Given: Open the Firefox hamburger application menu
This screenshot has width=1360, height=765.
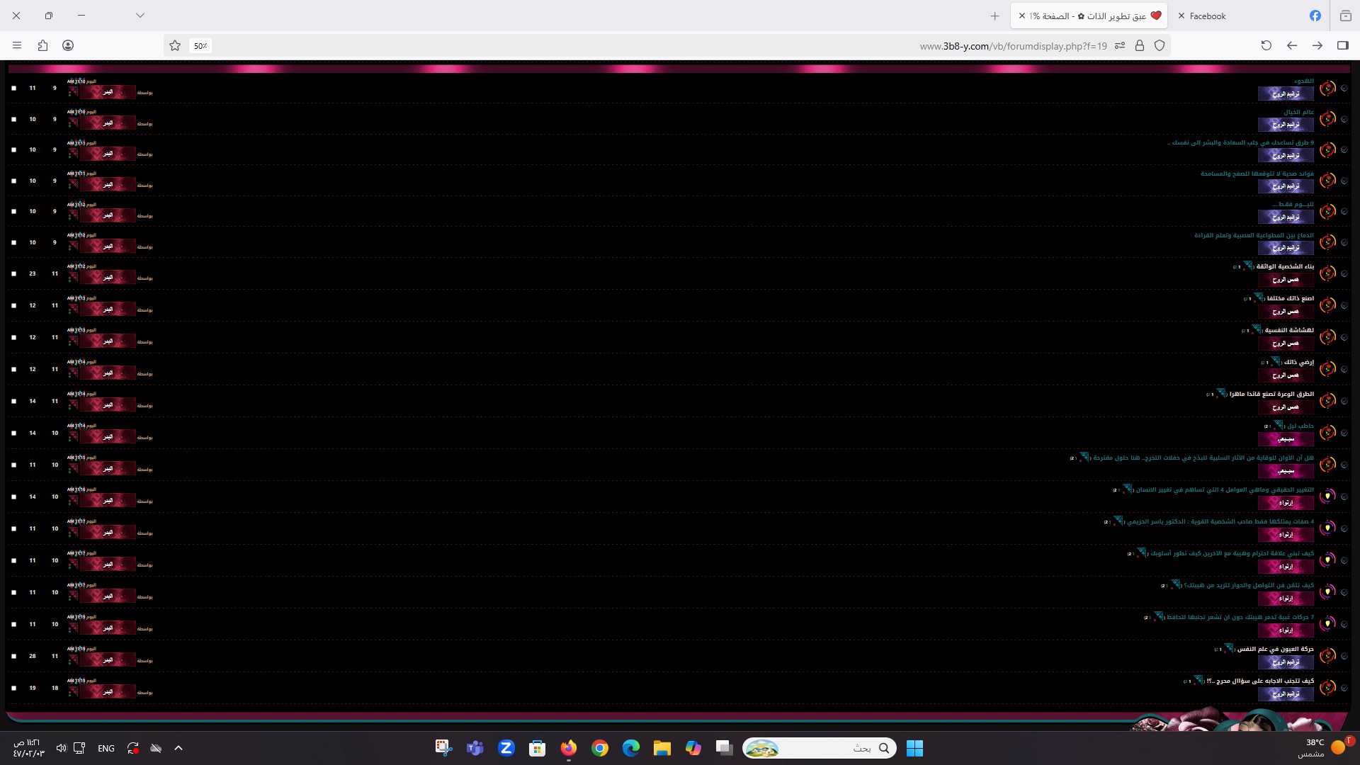Looking at the screenshot, I should [17, 45].
